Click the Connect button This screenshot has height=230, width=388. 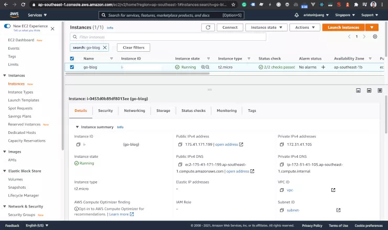[230, 27]
